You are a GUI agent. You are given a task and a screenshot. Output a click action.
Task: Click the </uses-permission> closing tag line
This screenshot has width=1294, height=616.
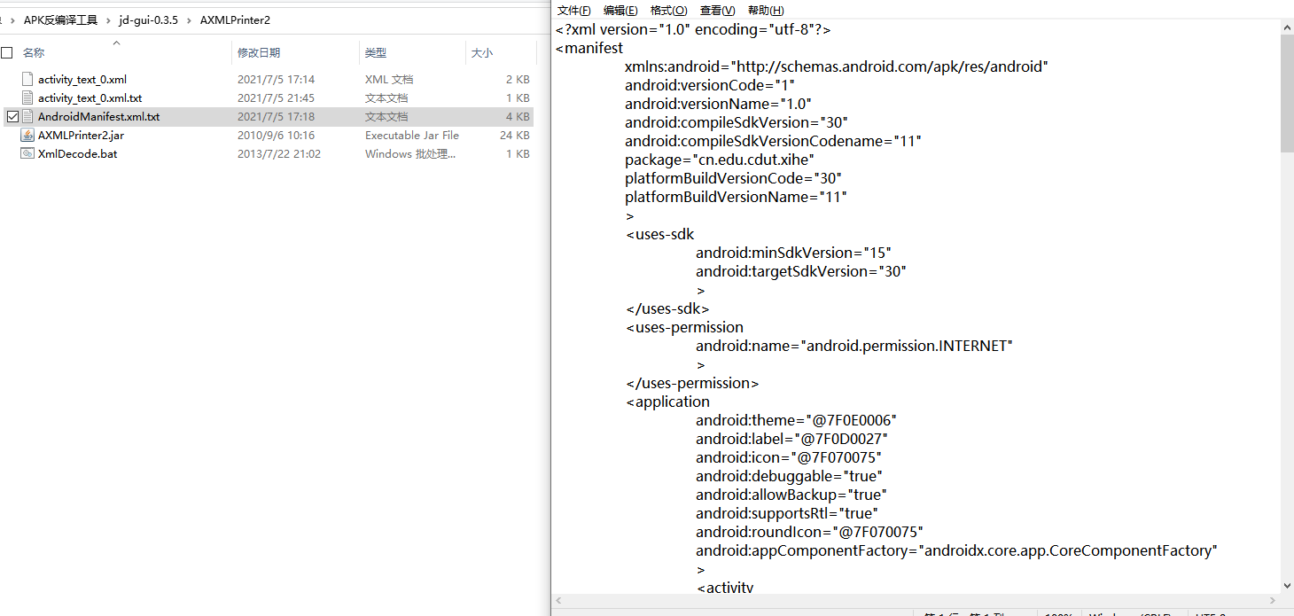pos(692,383)
